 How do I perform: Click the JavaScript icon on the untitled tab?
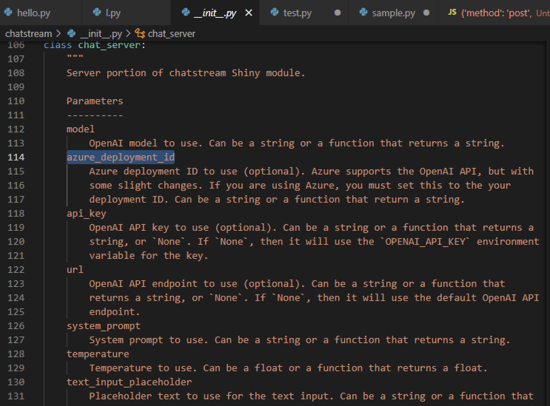452,13
